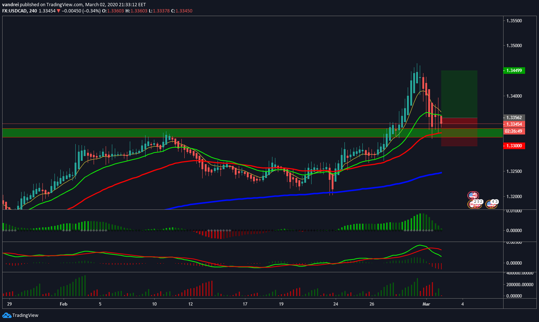Click the green 1.34499 take-profit price tag
The height and width of the screenshot is (322, 539).
pyautogui.click(x=514, y=71)
